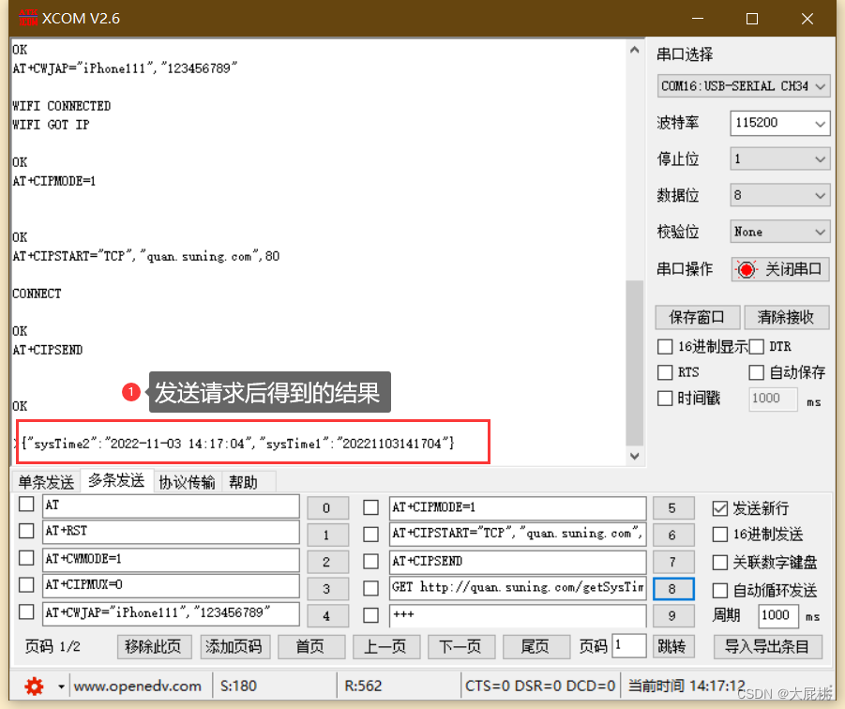Viewport: 845px width, 709px height.
Task: Open the parity dropdown showing None
Action: point(779,232)
